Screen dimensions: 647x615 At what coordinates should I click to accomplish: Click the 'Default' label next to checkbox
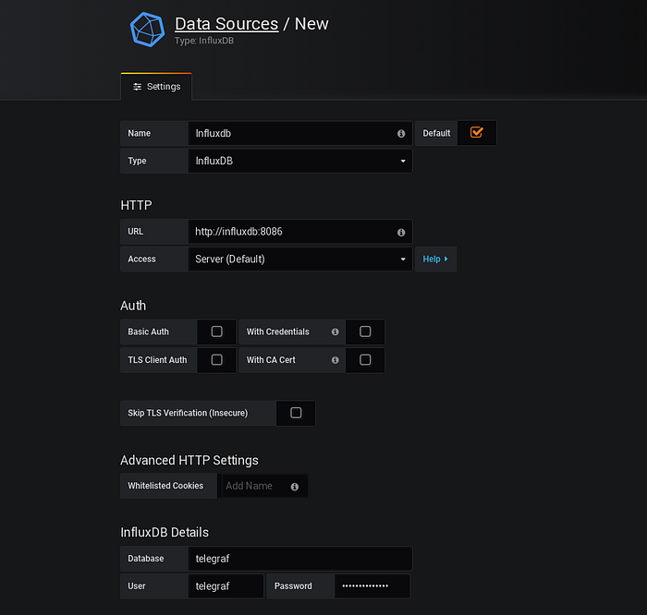coord(436,134)
